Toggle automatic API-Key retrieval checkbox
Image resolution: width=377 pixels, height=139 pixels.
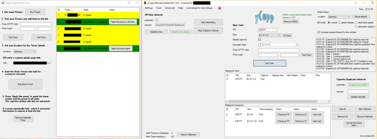157,20
